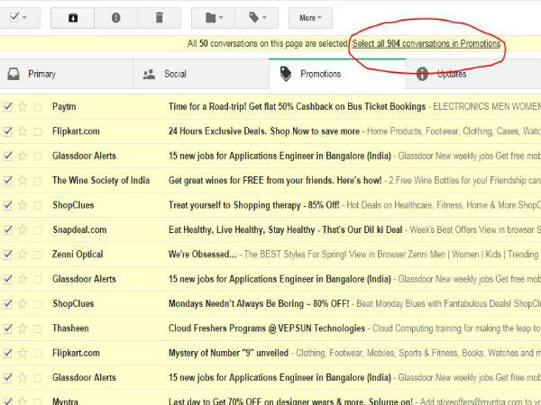Uncheck the Snapdeal.com email checkbox
541x405 pixels.
coord(7,230)
